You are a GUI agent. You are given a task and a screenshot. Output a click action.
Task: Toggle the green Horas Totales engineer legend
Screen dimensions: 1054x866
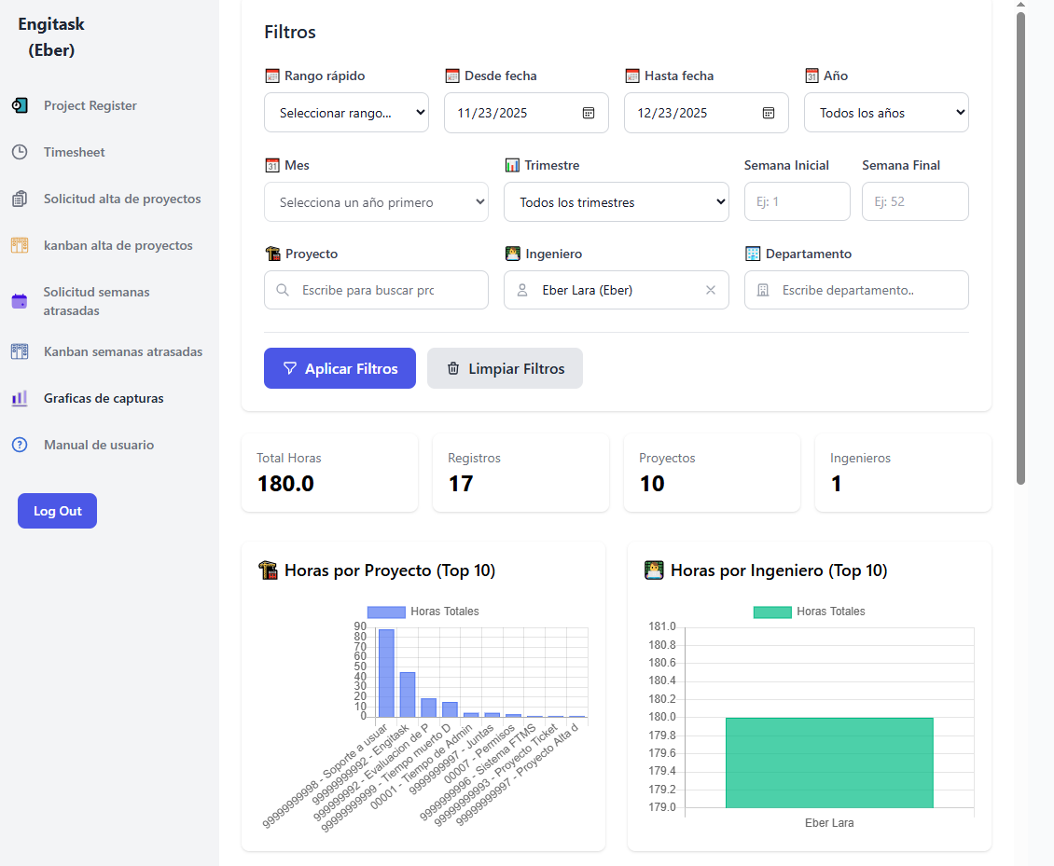tap(772, 612)
